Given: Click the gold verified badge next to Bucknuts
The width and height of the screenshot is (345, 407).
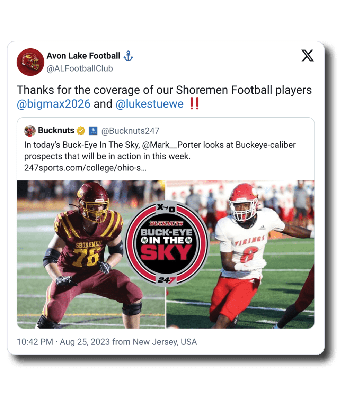Looking at the screenshot, I should pos(81,131).
